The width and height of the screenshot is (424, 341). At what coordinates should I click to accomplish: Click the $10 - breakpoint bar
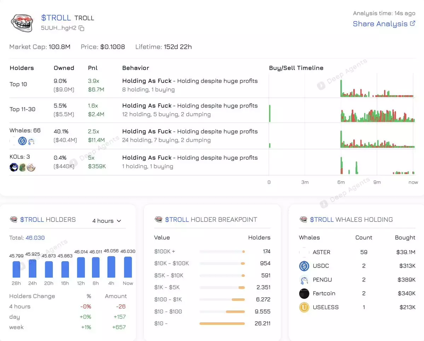tap(222, 323)
